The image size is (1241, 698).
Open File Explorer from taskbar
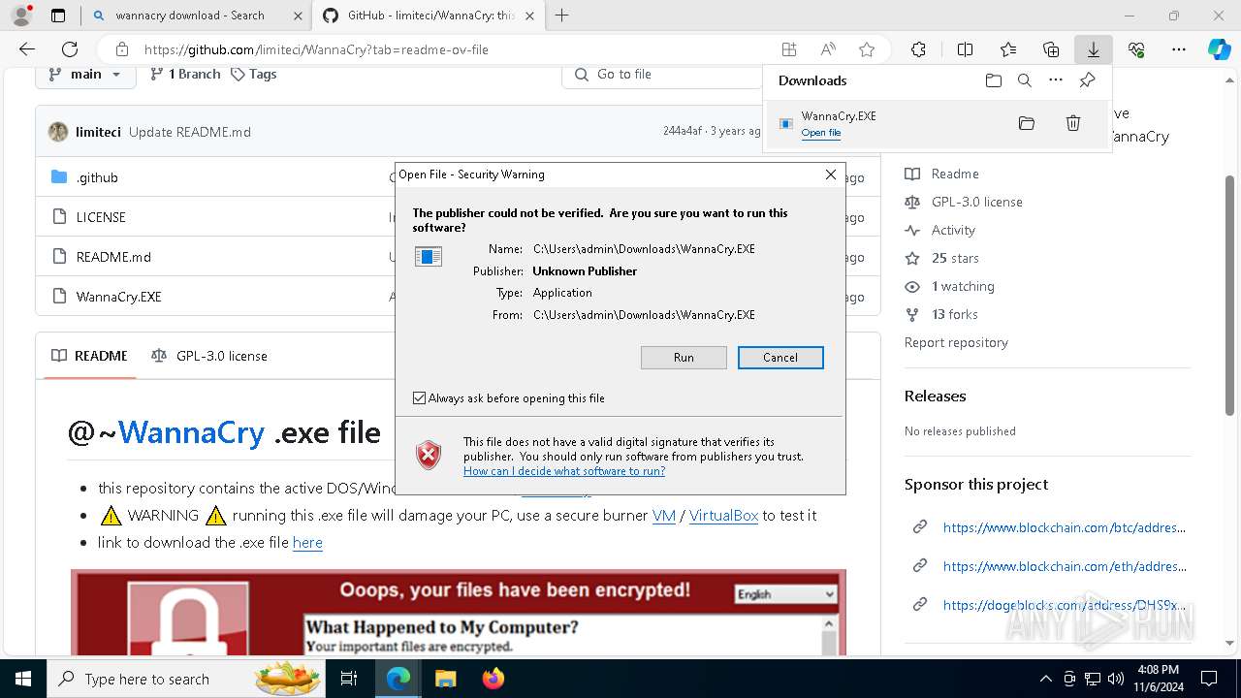point(445,679)
